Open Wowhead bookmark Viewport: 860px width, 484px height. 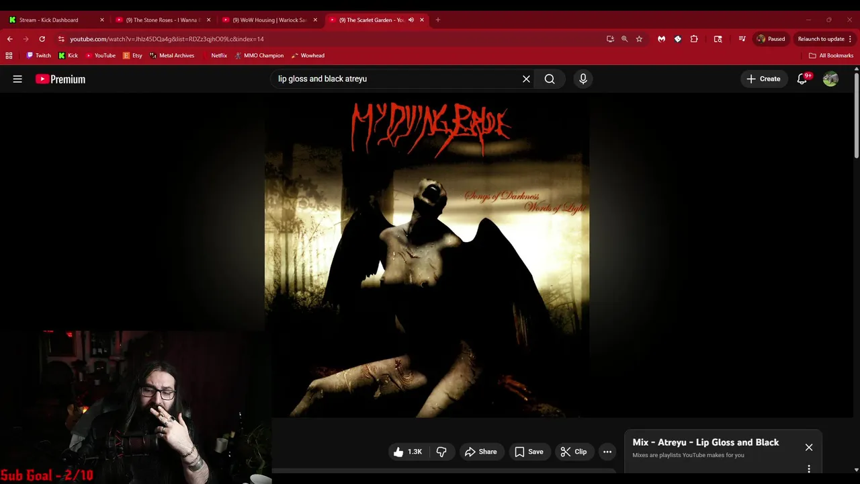pos(308,56)
